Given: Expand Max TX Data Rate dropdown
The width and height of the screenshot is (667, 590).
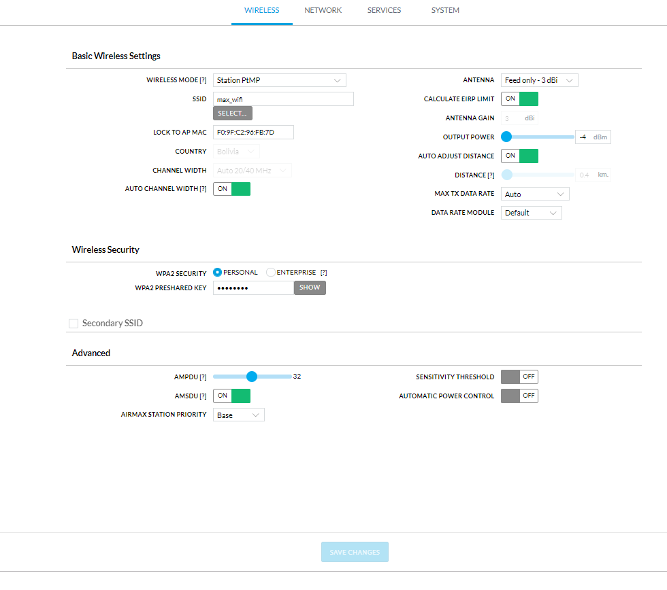Looking at the screenshot, I should click(535, 194).
